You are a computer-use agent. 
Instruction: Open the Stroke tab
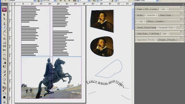coord(140,15)
